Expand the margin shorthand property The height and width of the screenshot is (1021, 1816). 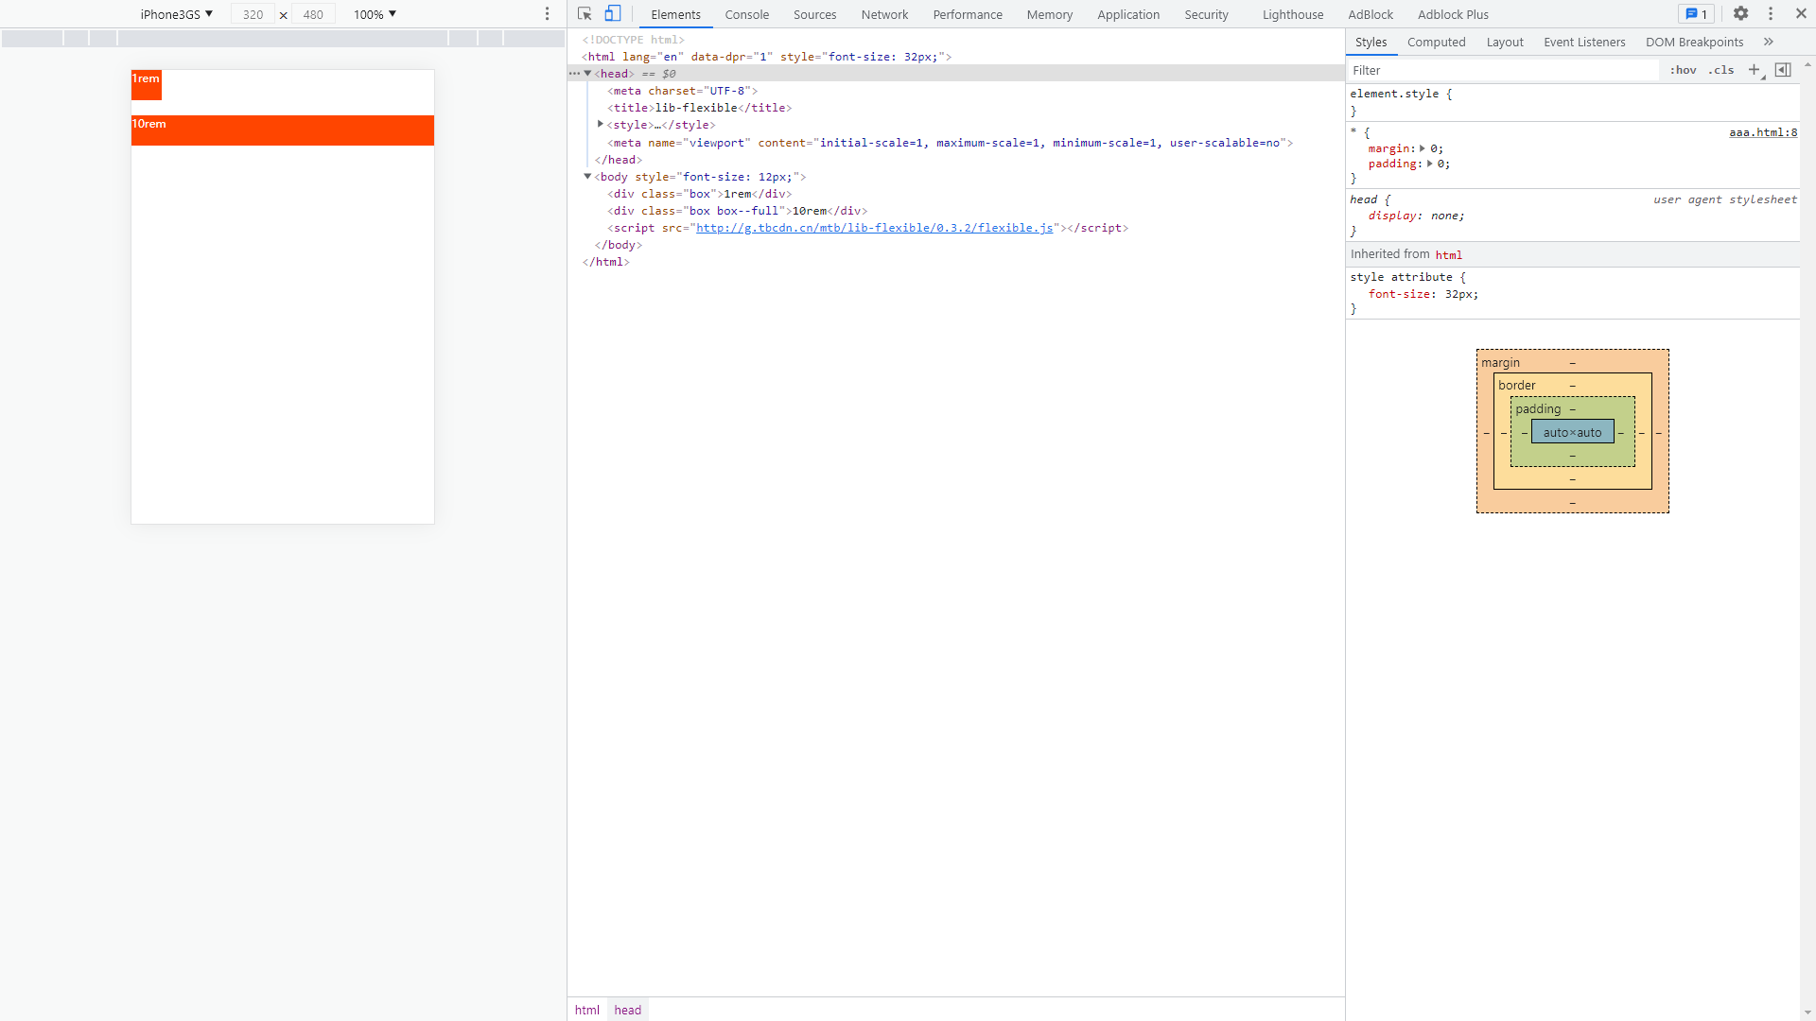coord(1423,148)
